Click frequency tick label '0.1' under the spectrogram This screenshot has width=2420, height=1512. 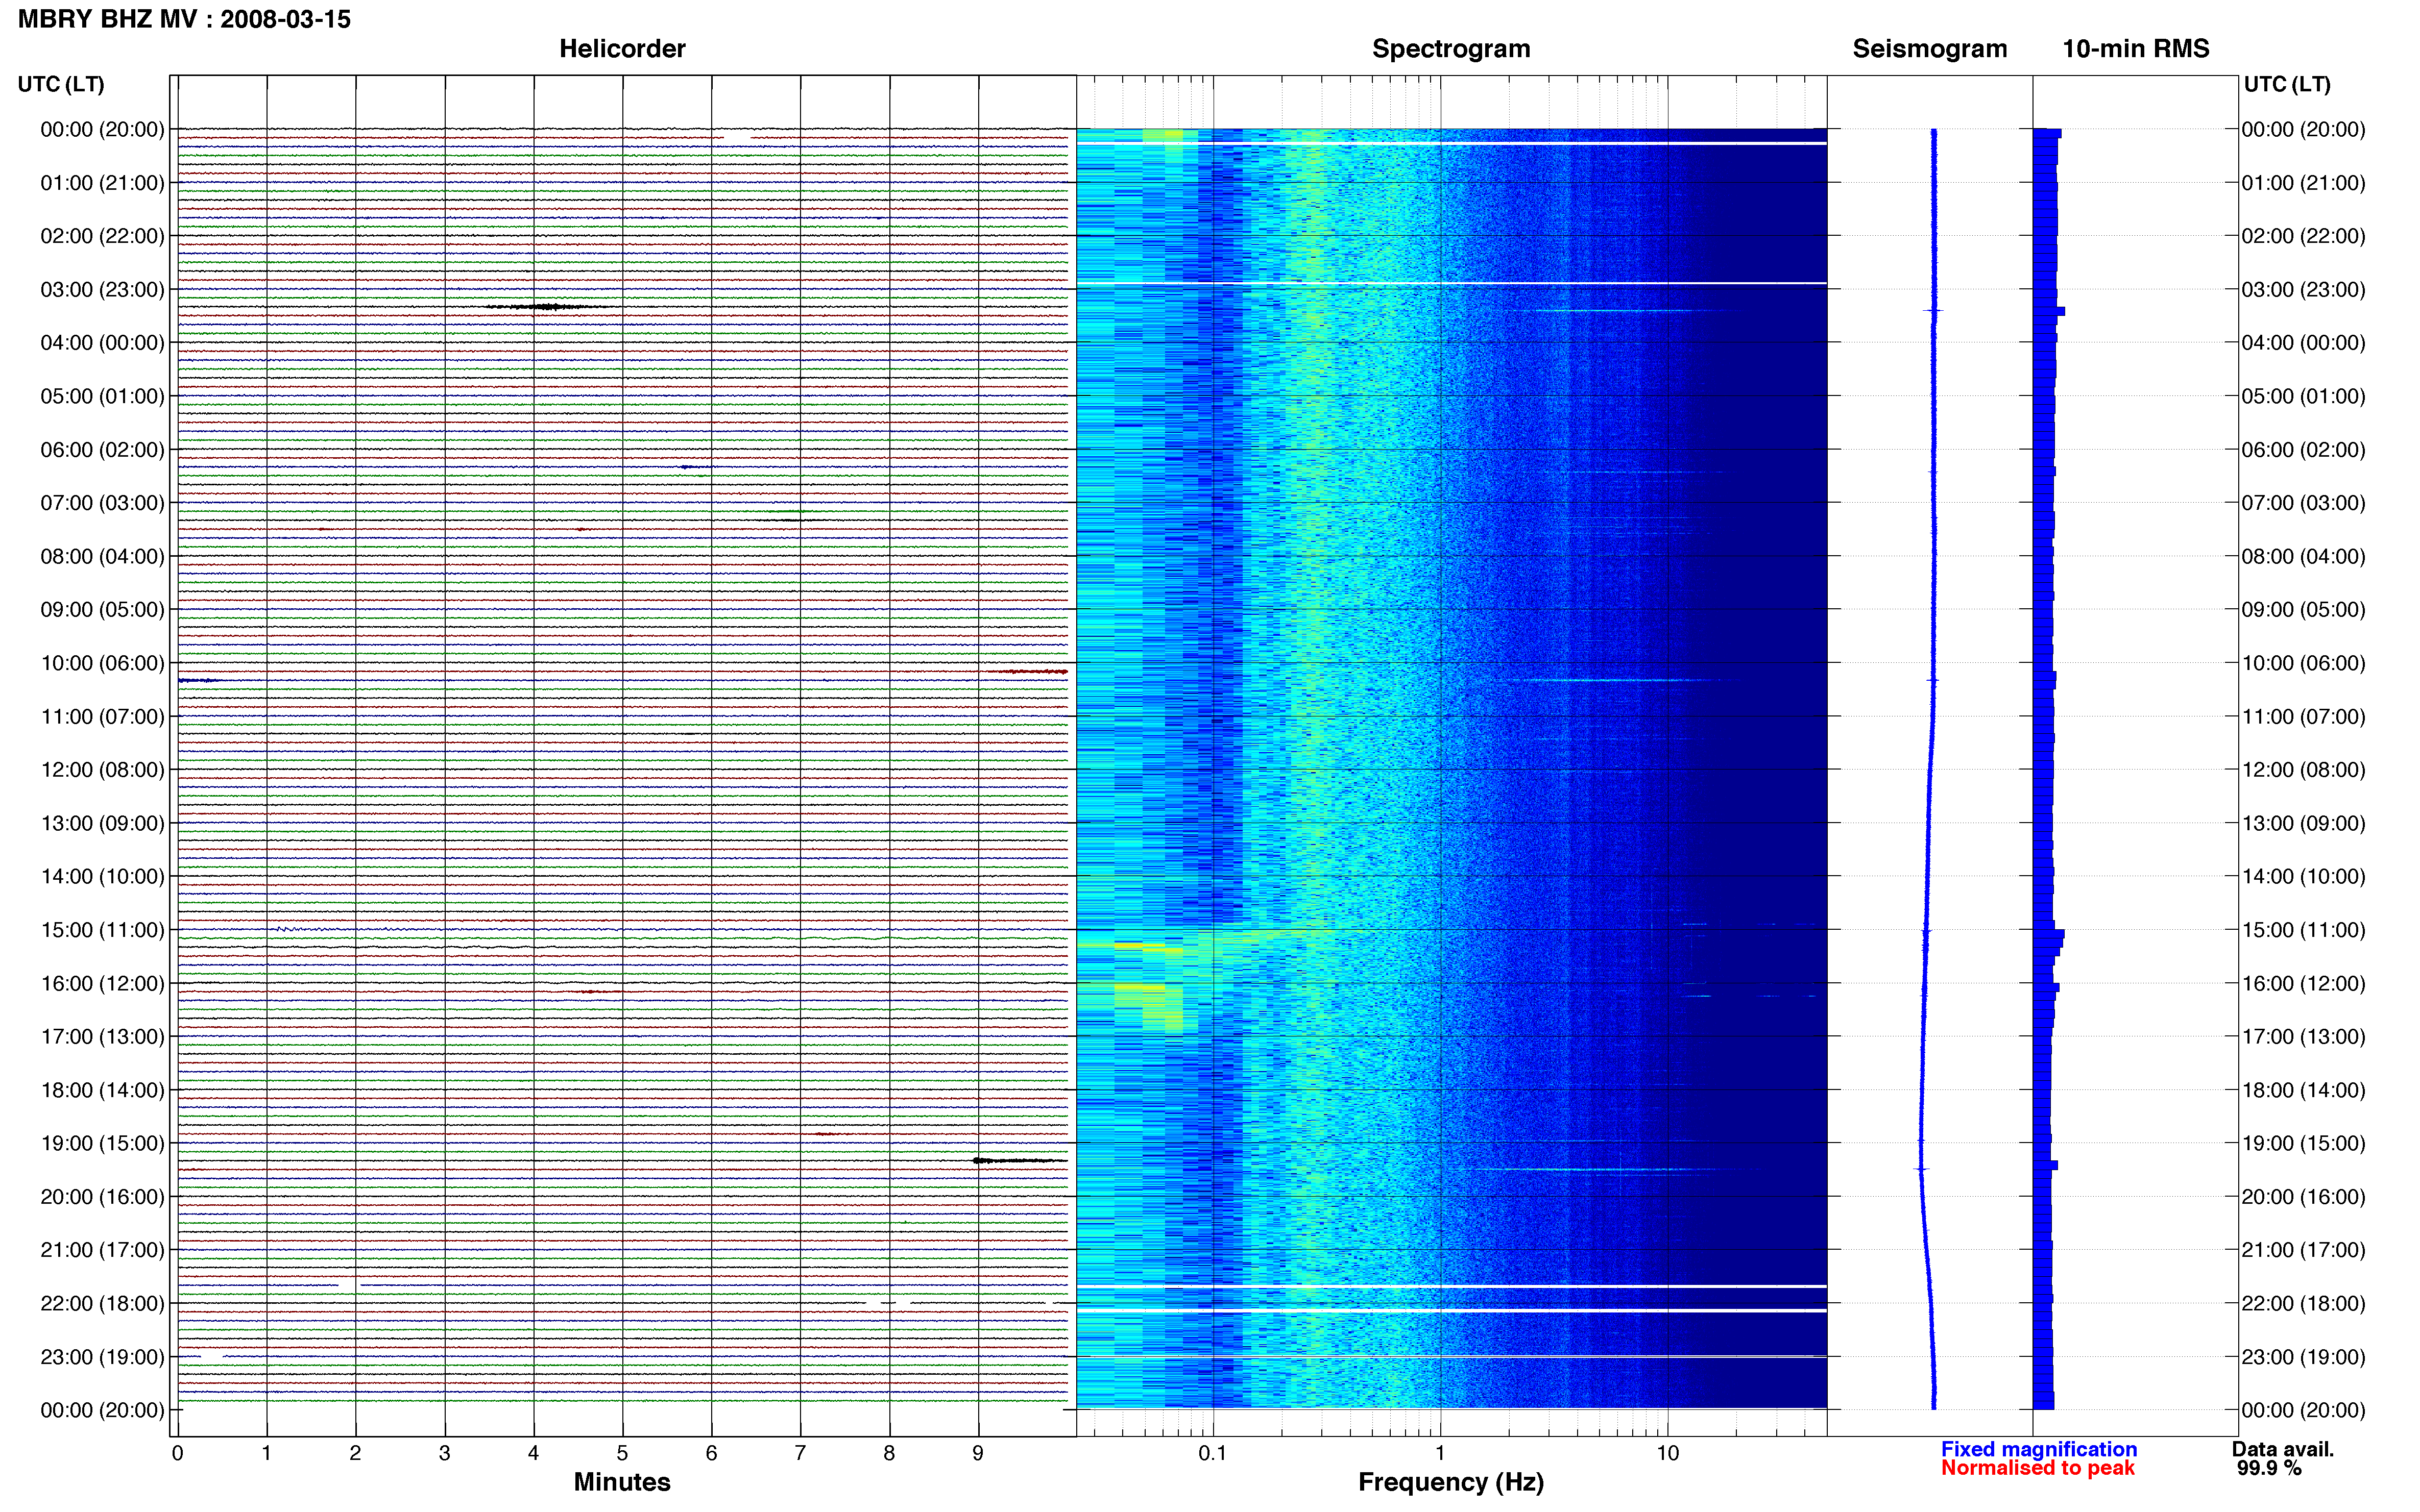pos(1213,1453)
